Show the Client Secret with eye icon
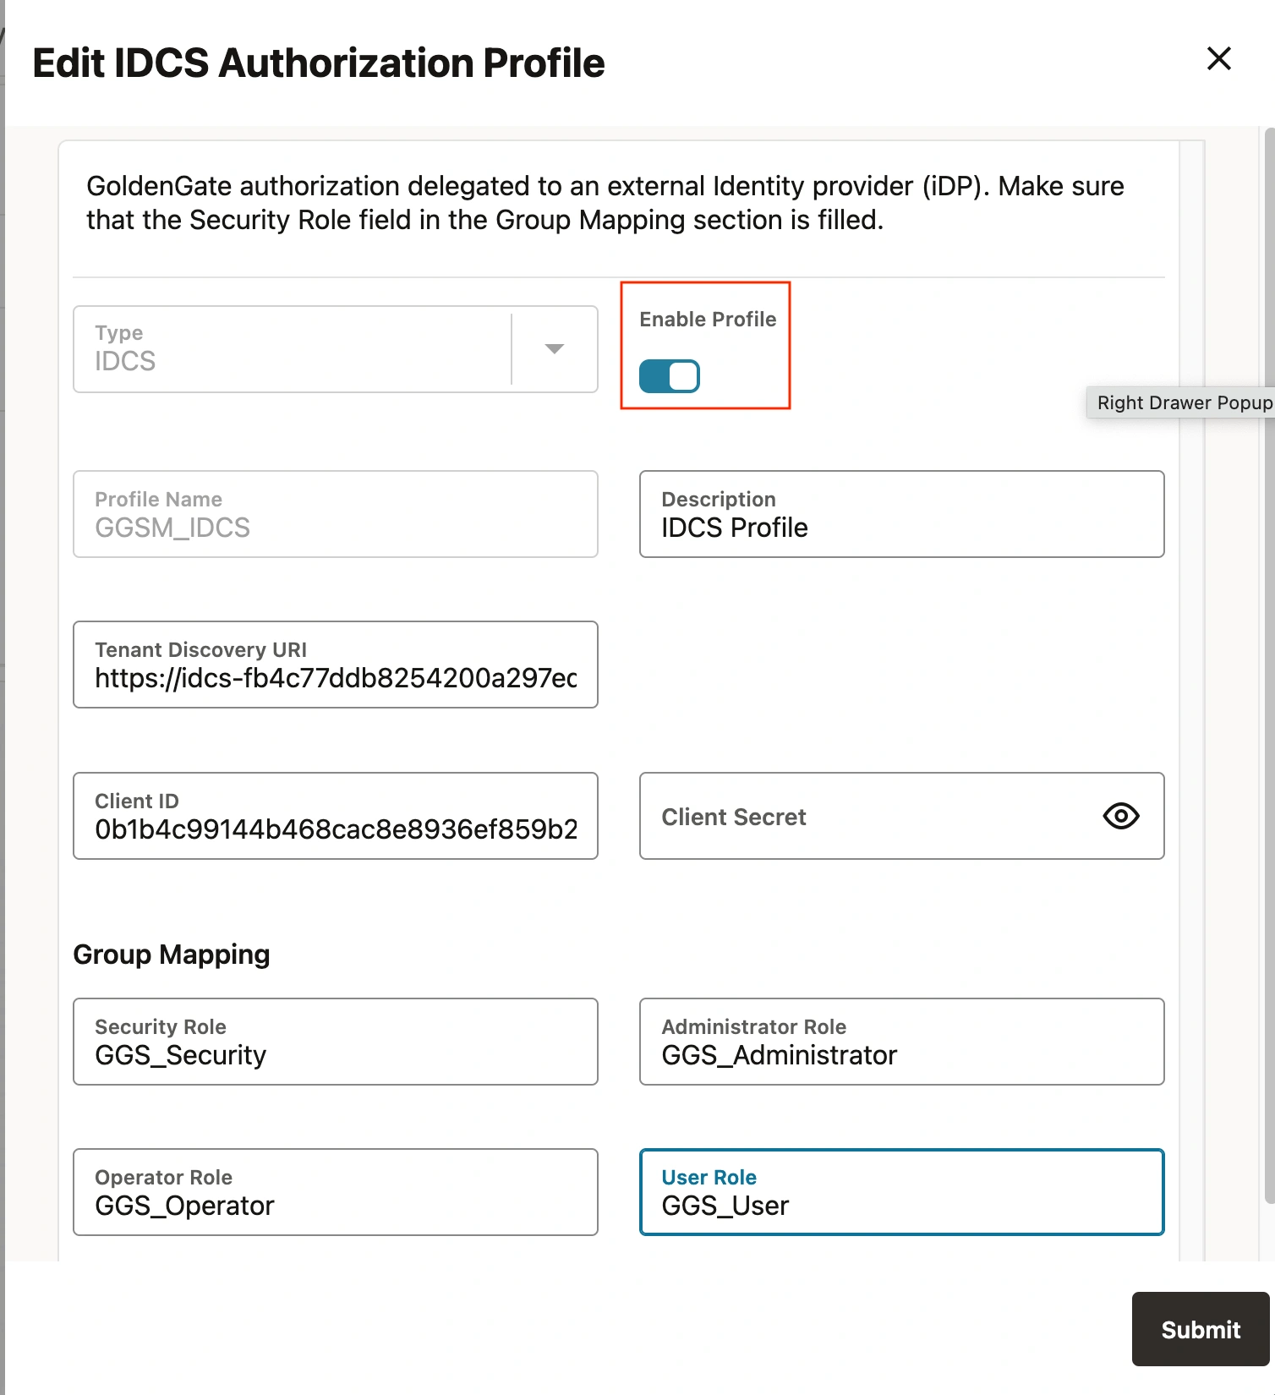The image size is (1275, 1395). coord(1121,816)
